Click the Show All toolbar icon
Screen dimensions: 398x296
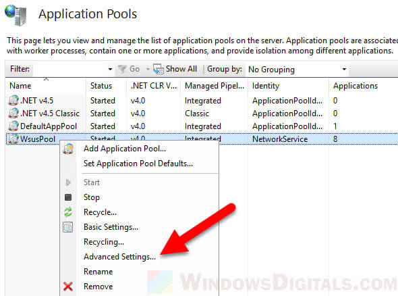[159, 69]
